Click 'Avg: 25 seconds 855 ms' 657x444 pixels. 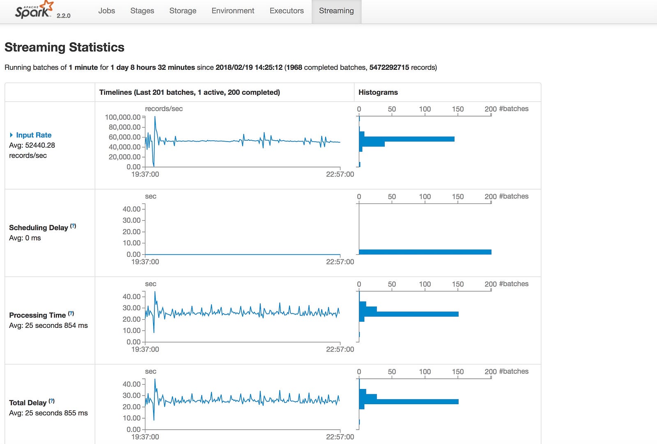tap(48, 413)
